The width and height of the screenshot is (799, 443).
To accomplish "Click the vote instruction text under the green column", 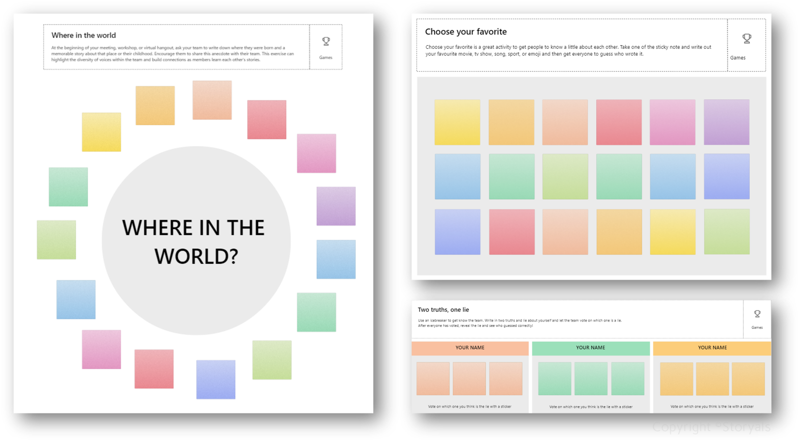I will [x=591, y=407].
